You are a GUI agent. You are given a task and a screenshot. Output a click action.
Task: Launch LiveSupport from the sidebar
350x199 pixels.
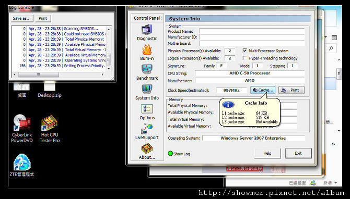pos(147,129)
